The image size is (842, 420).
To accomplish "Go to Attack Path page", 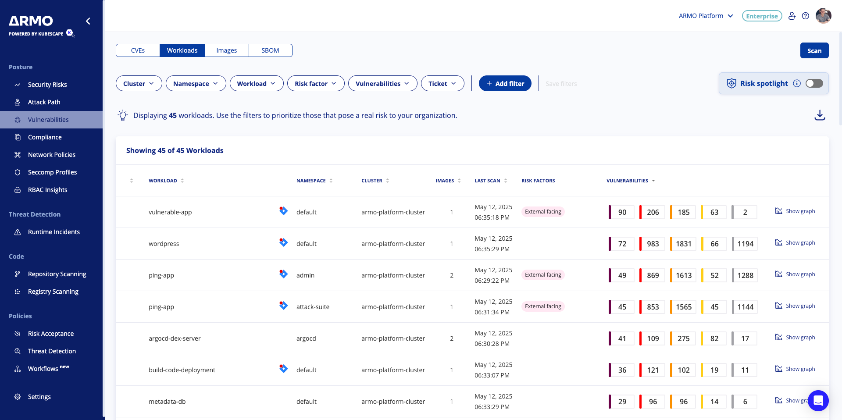I will tap(51, 102).
